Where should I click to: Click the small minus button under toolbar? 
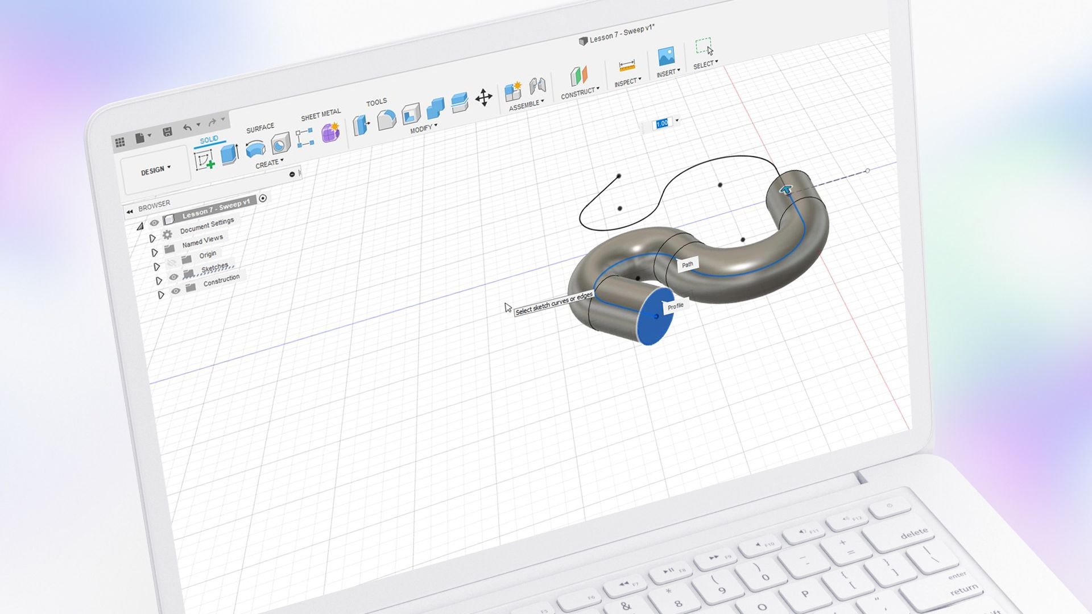pos(292,175)
